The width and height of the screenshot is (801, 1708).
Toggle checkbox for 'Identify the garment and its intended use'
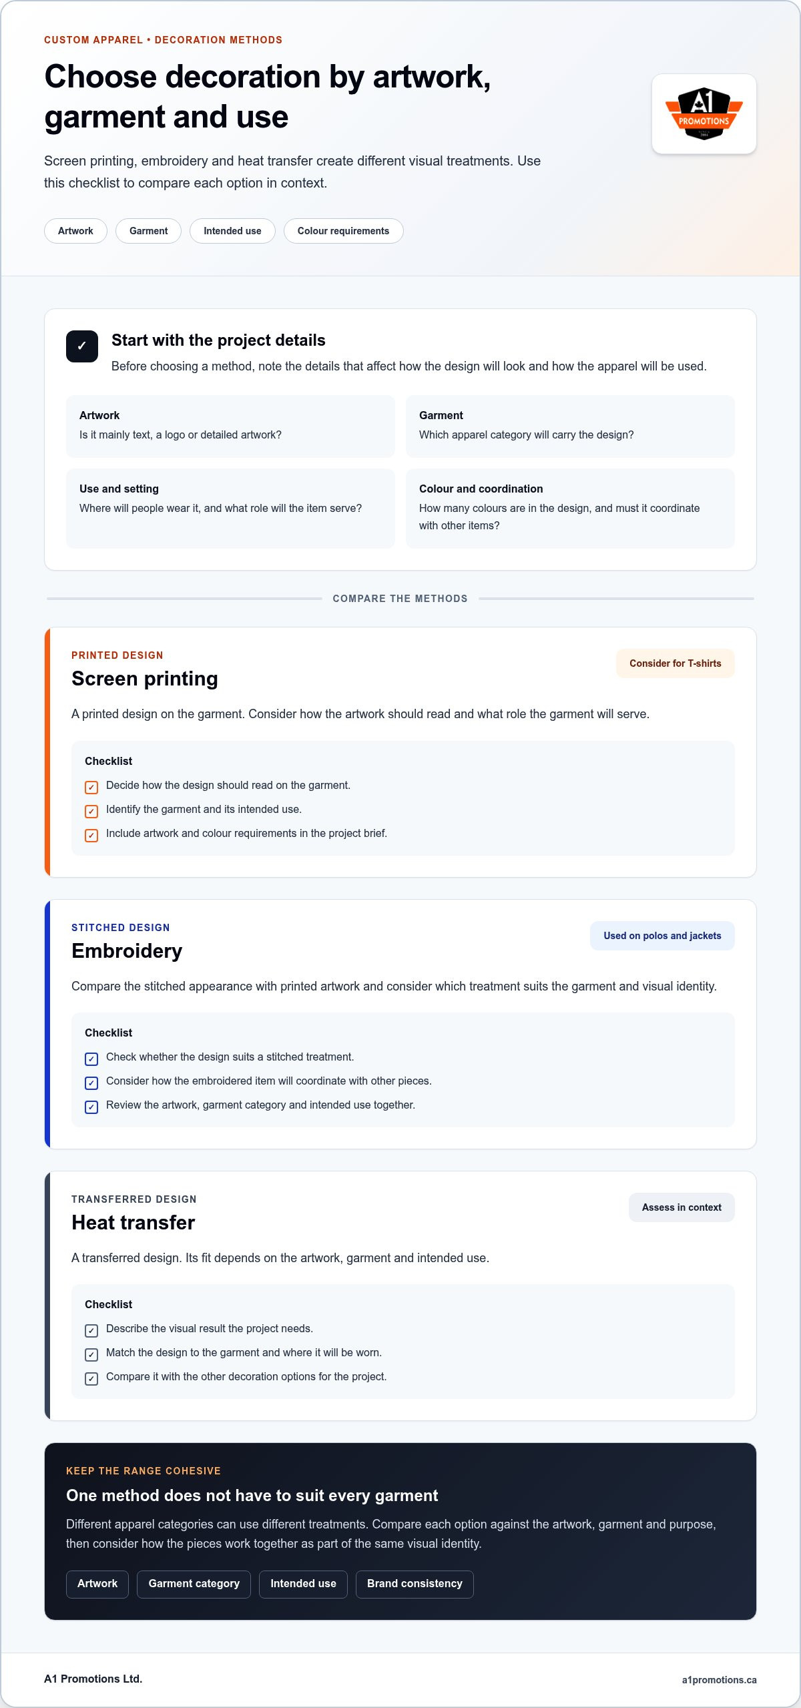[x=91, y=811]
